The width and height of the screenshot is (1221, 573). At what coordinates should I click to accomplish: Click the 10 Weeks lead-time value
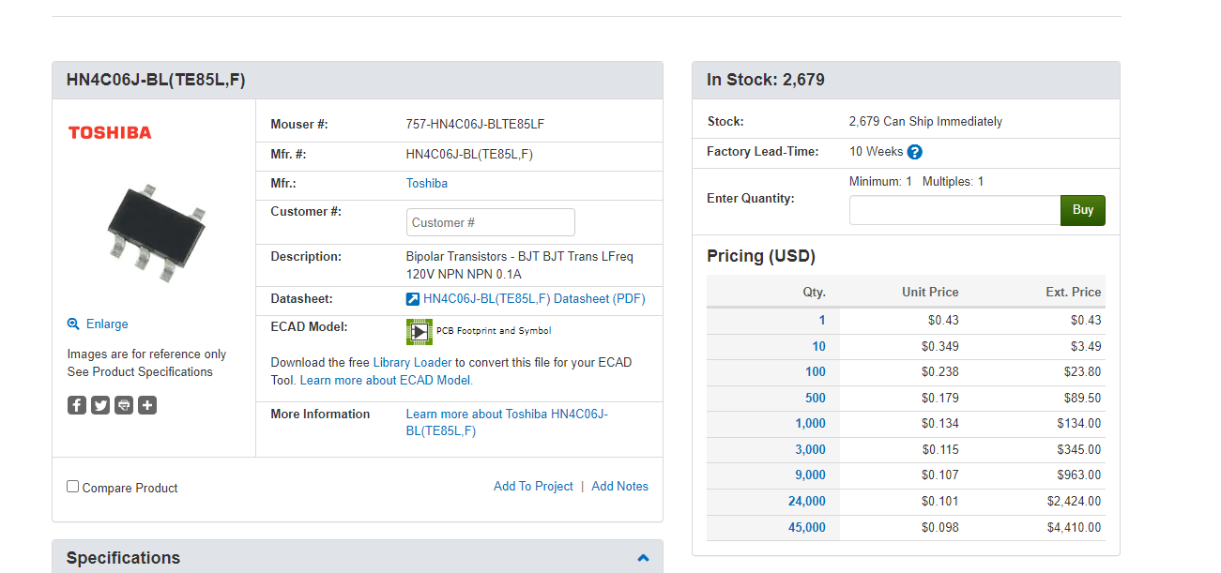click(x=876, y=152)
